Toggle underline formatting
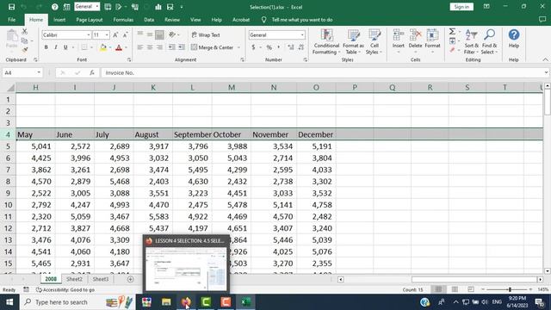551x310 pixels. point(65,47)
